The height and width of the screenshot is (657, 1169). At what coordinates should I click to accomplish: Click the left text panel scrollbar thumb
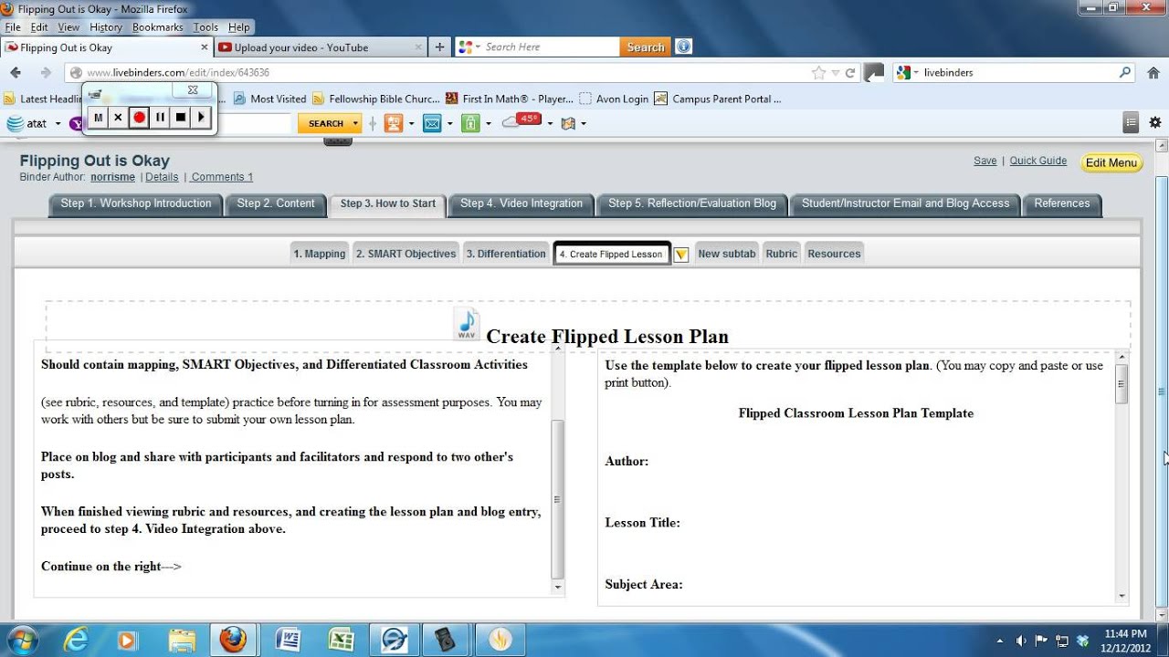557,499
